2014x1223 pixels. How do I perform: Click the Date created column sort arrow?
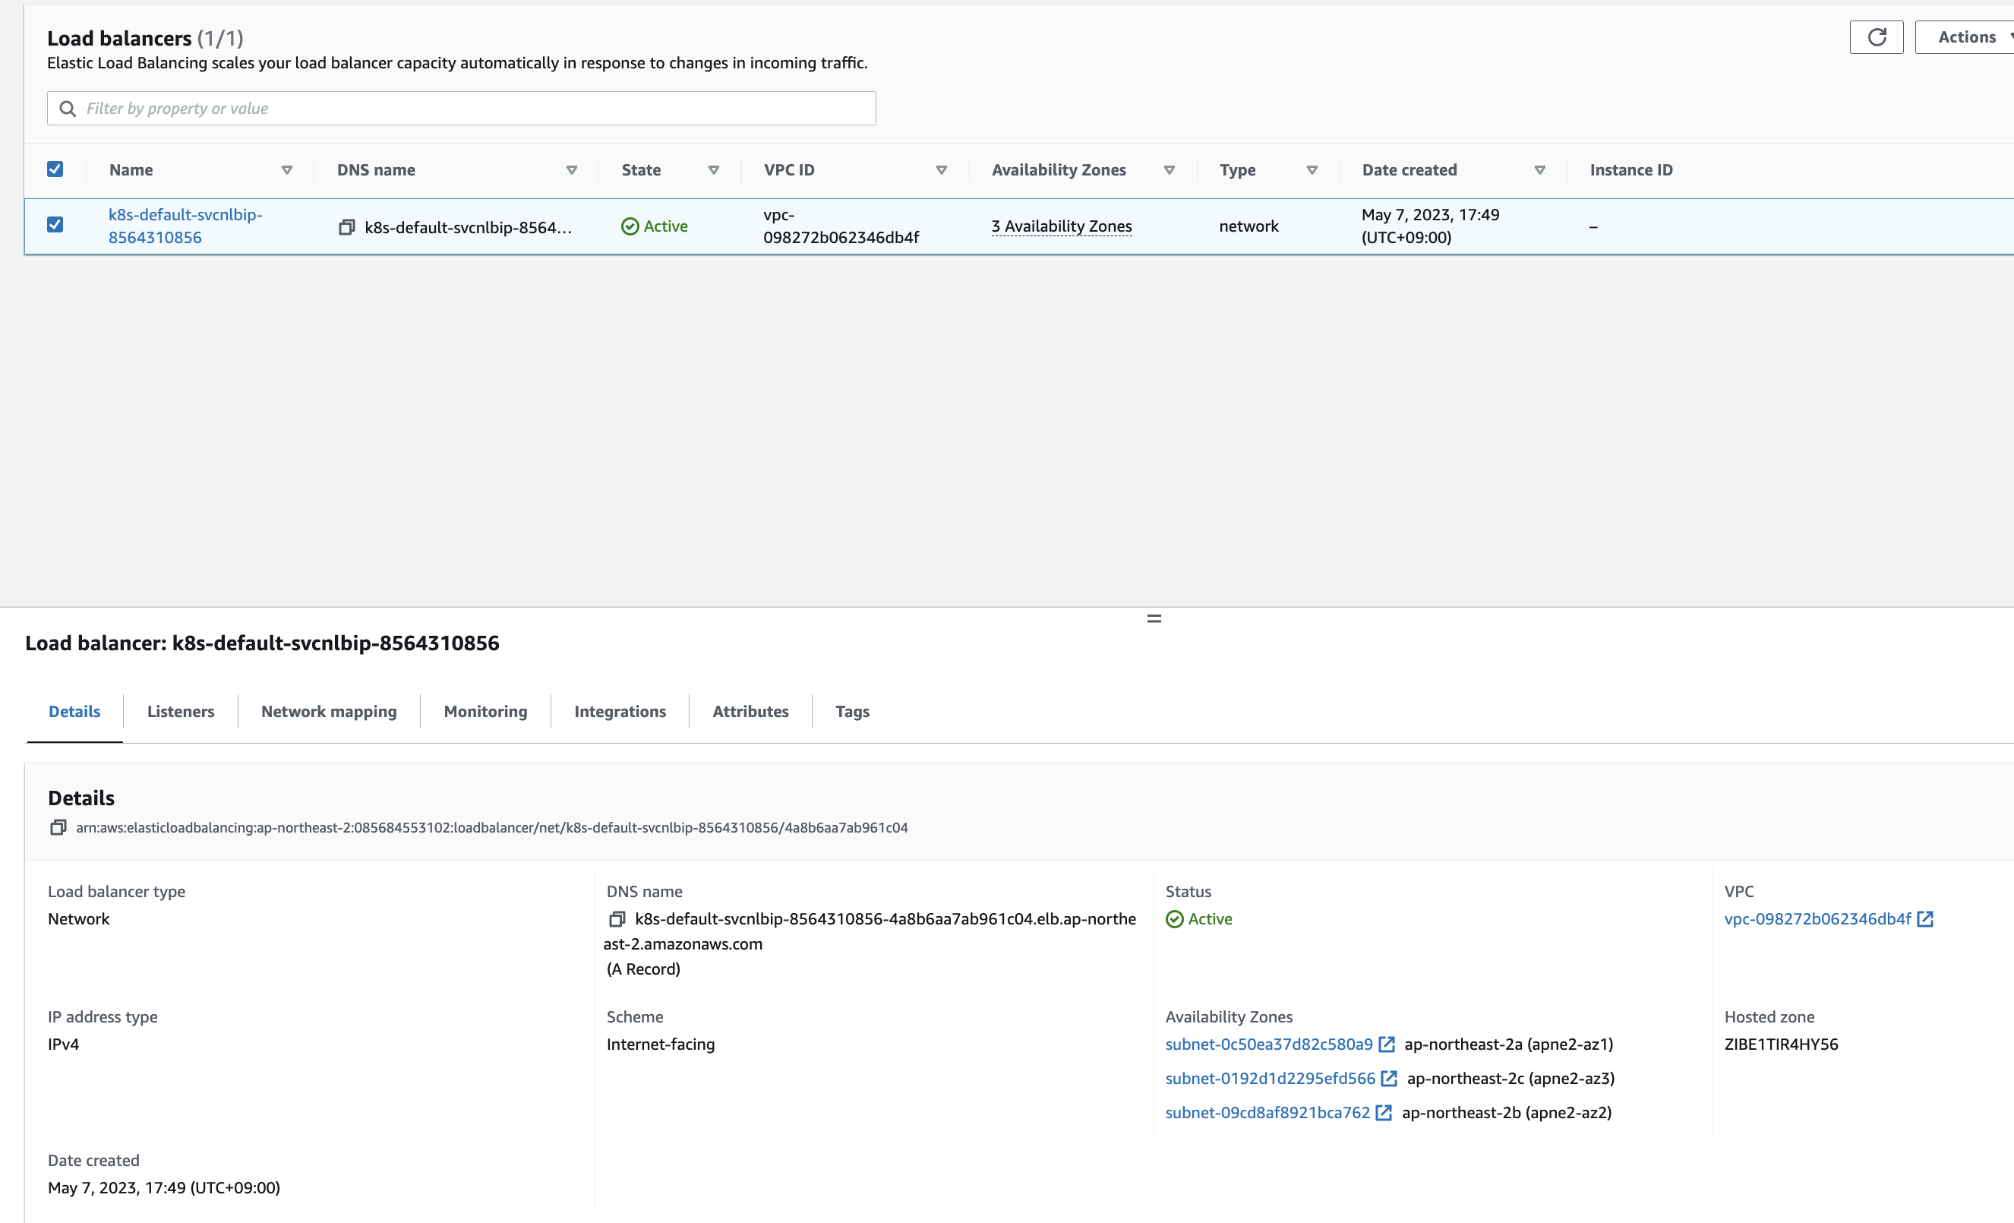tap(1540, 170)
